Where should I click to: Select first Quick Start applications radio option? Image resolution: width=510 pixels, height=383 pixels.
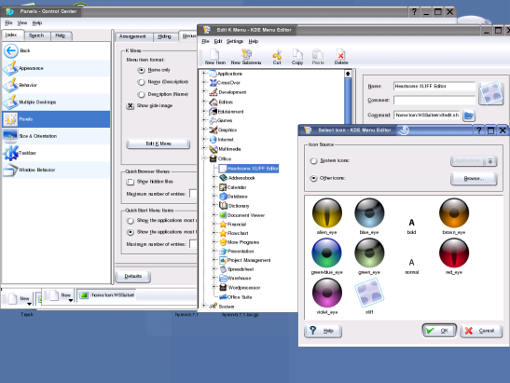131,221
